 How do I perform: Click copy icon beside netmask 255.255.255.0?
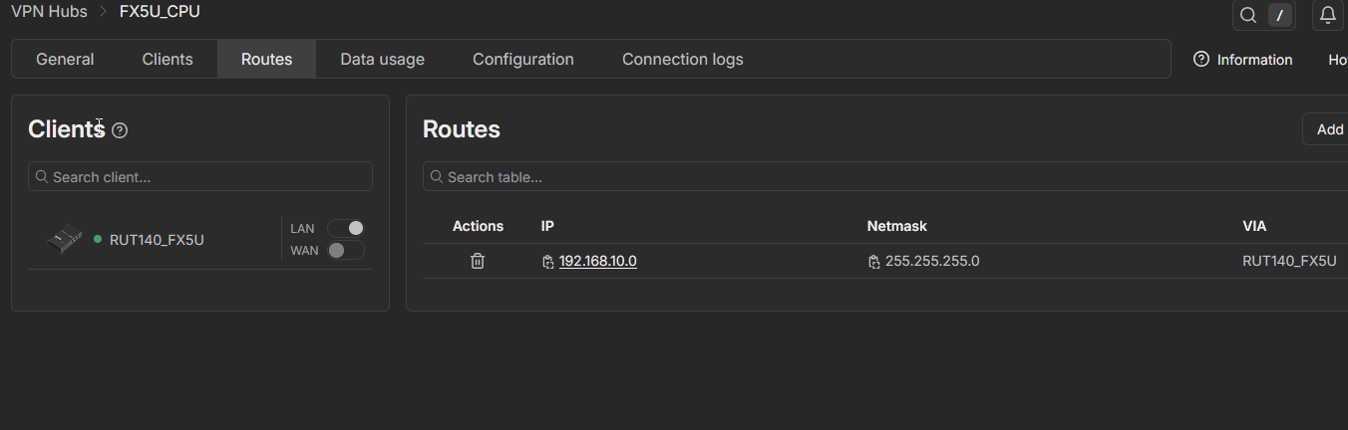873,262
